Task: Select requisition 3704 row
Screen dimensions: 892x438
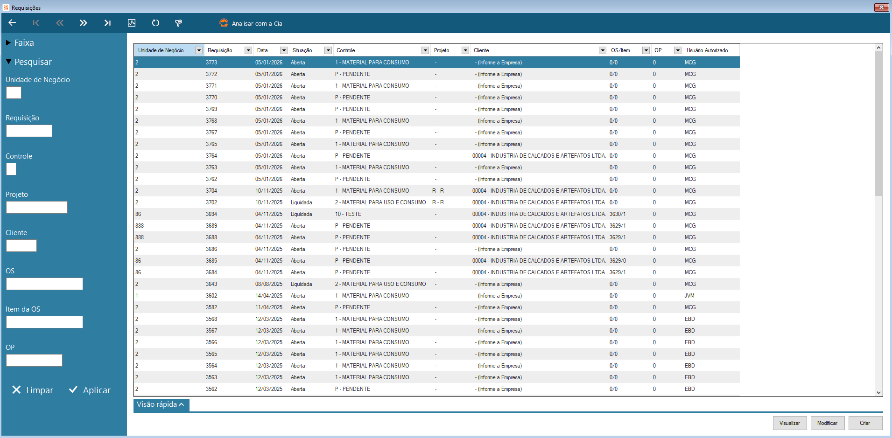Action: (x=437, y=191)
